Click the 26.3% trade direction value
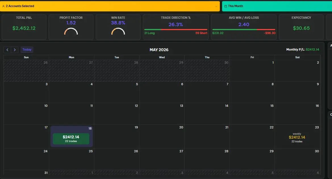 point(176,24)
